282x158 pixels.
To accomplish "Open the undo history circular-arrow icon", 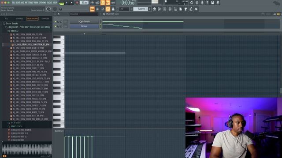I will pyautogui.click(x=192, y=3).
